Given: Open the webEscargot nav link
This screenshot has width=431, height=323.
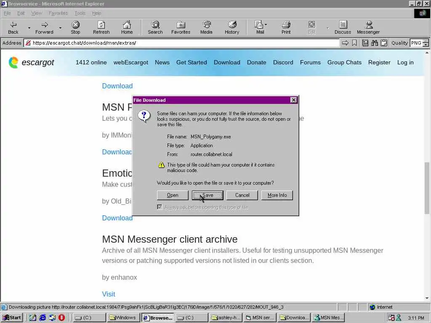Looking at the screenshot, I should pos(131,62).
